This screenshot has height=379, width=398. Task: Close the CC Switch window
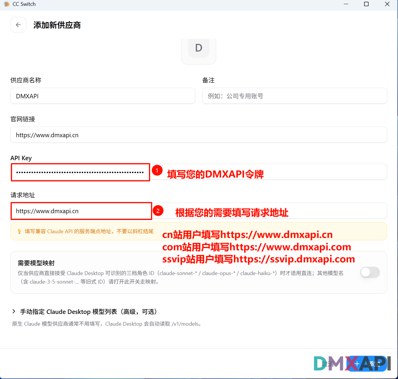(387, 4)
